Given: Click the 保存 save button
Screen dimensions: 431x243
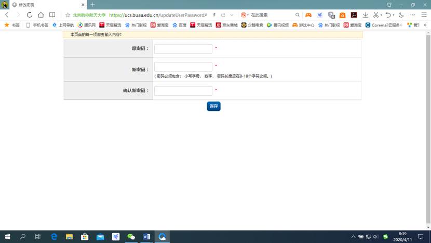Looking at the screenshot, I should point(213,106).
